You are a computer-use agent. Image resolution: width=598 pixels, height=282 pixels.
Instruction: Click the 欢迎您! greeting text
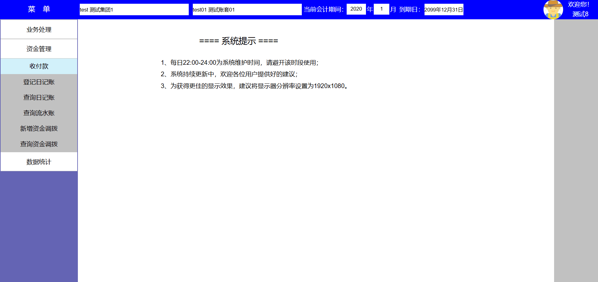[x=578, y=5]
